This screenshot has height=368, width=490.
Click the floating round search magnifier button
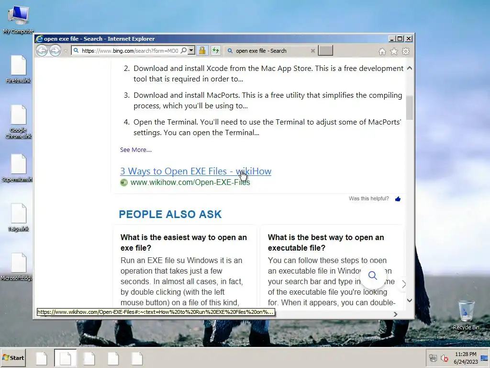[372, 276]
